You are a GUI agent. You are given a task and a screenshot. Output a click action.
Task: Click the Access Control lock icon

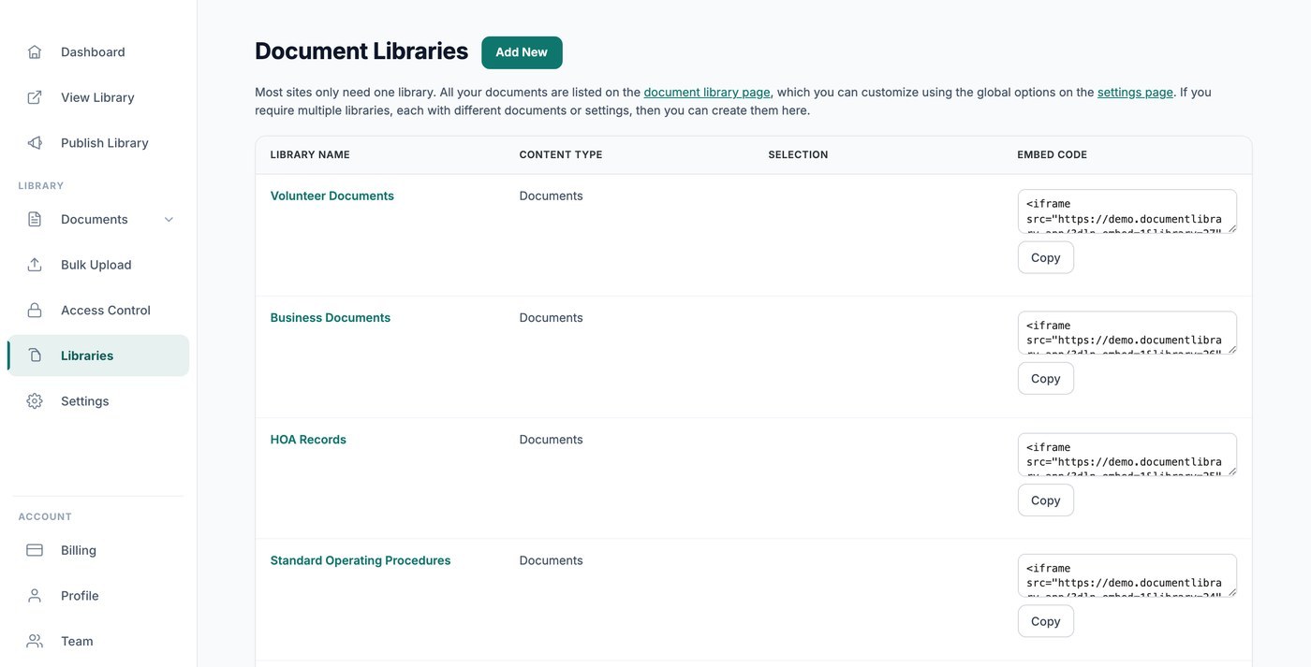point(35,310)
